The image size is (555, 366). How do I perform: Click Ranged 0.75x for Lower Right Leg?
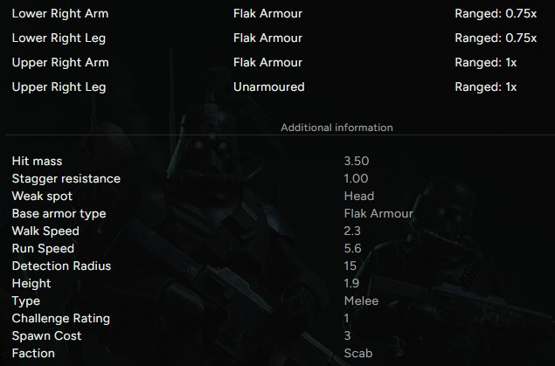496,38
